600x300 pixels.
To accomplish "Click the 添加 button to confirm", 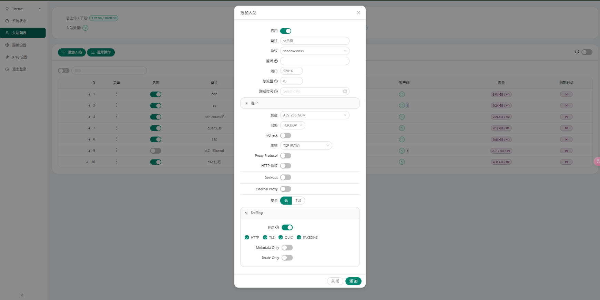I will 353,281.
